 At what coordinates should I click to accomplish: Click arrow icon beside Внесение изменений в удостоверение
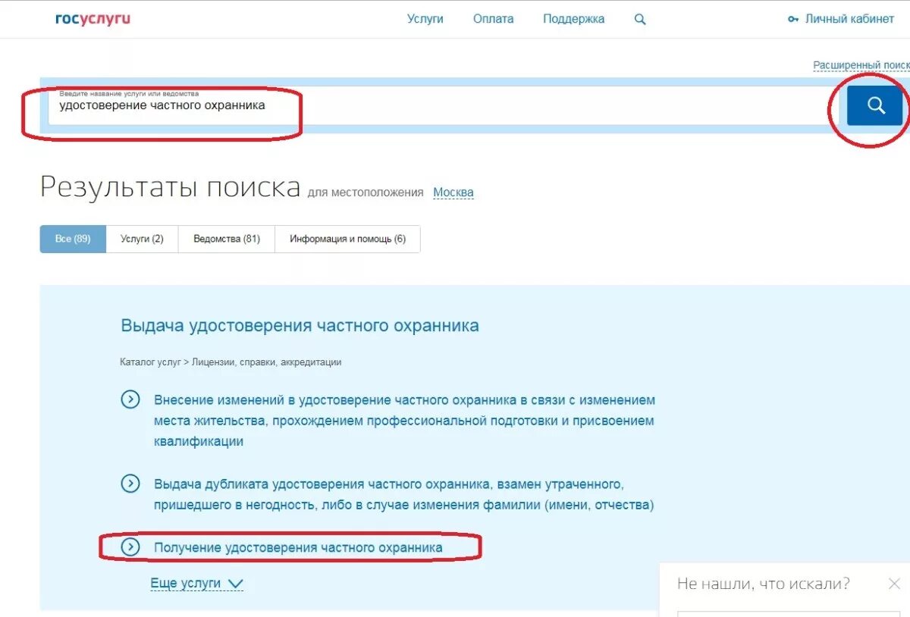[130, 399]
